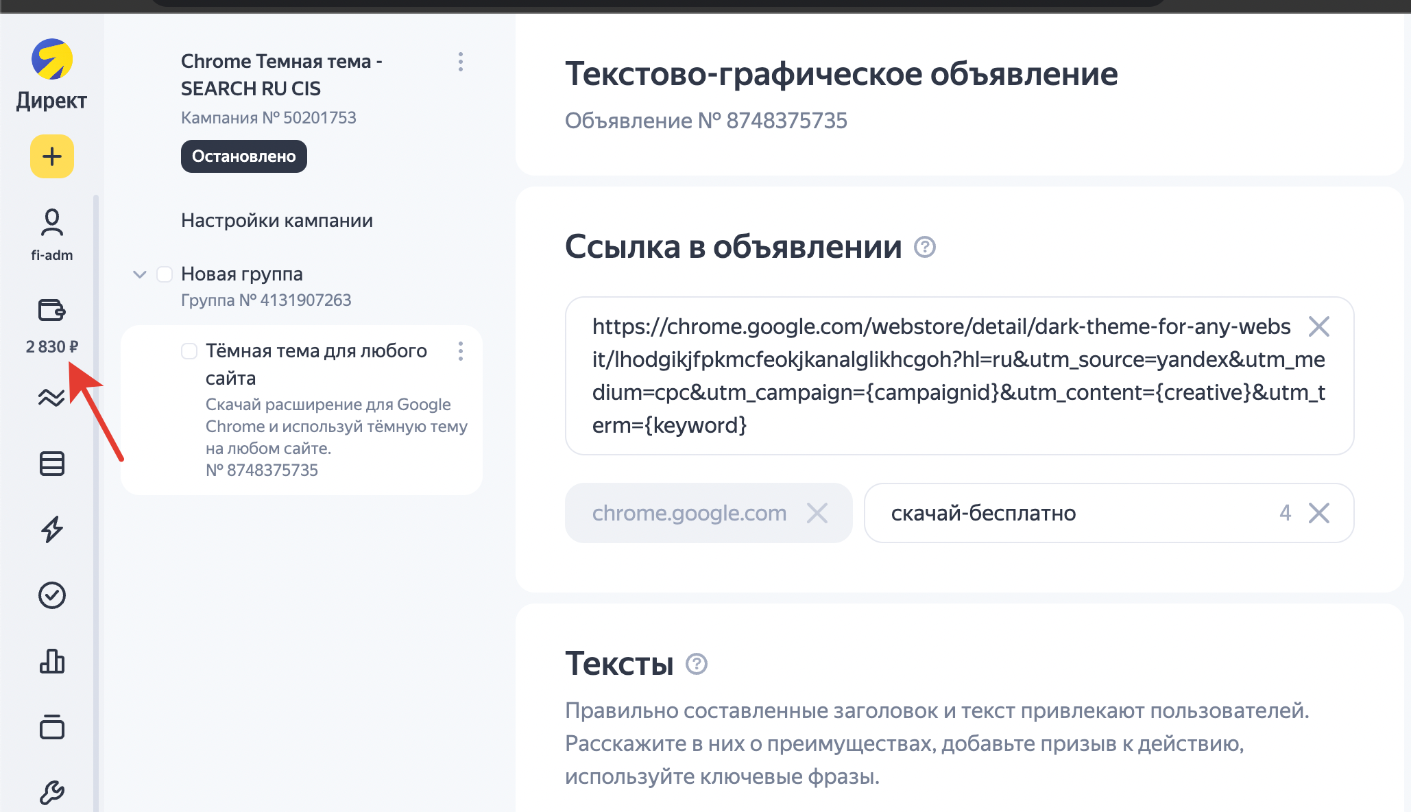Open Настройки кампании menu item

(x=276, y=221)
